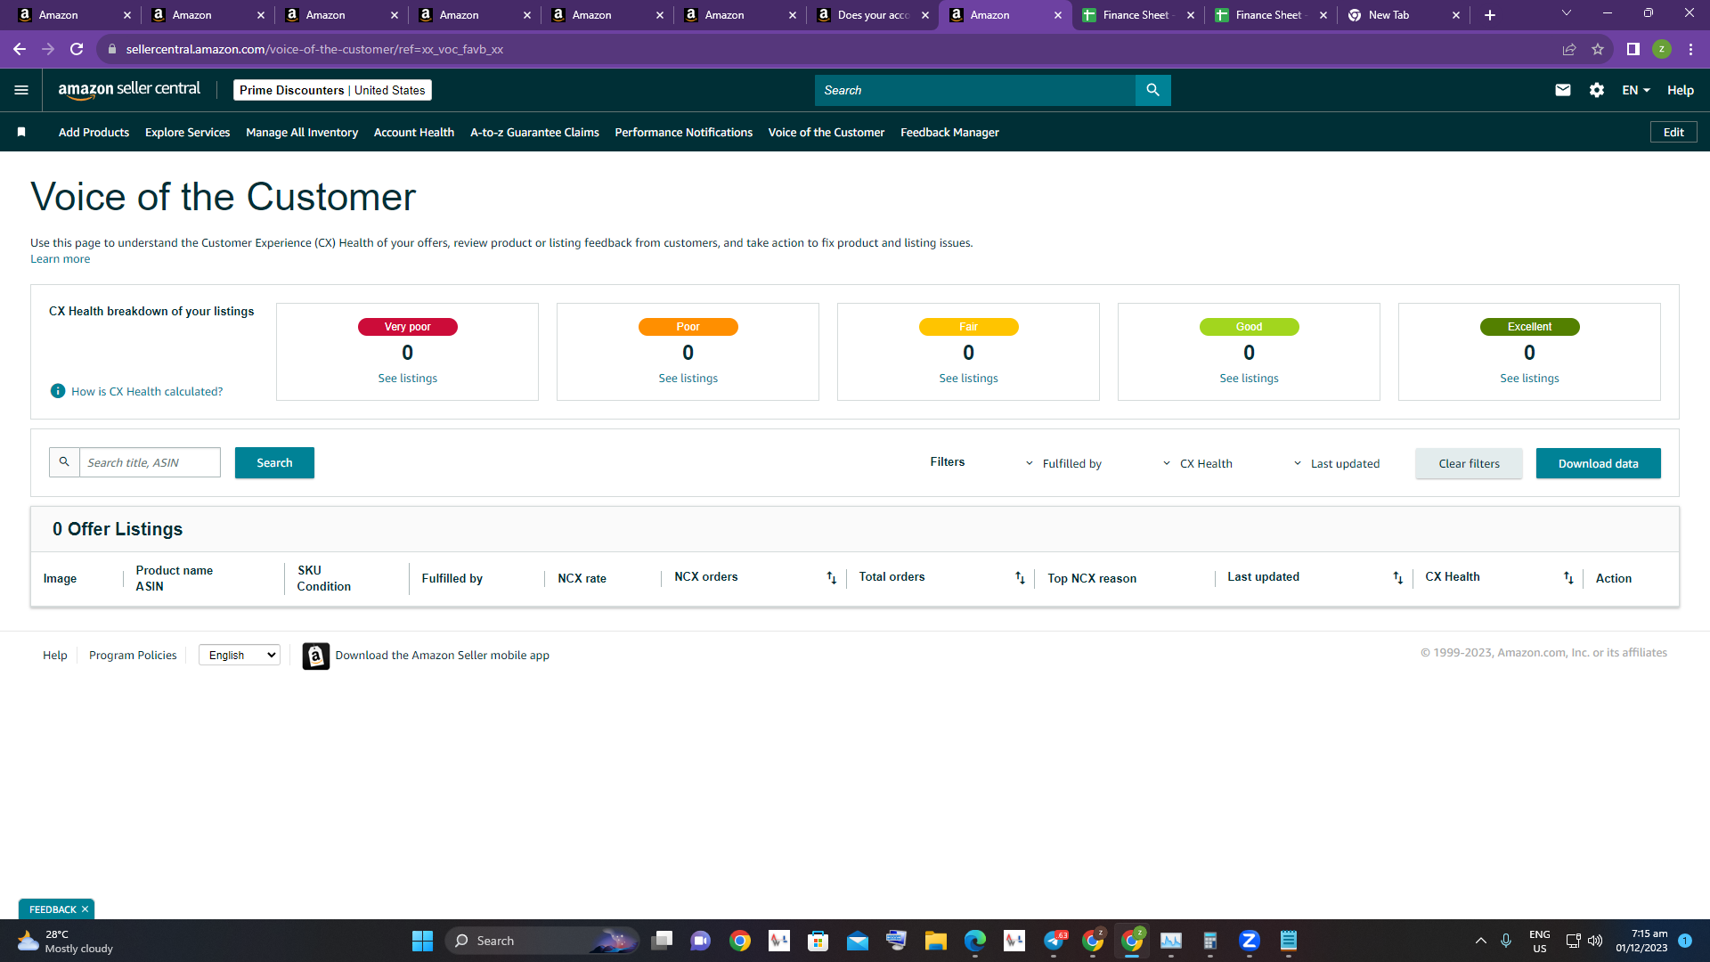The image size is (1710, 962).
Task: Click the browser address bar URL
Action: (x=314, y=49)
